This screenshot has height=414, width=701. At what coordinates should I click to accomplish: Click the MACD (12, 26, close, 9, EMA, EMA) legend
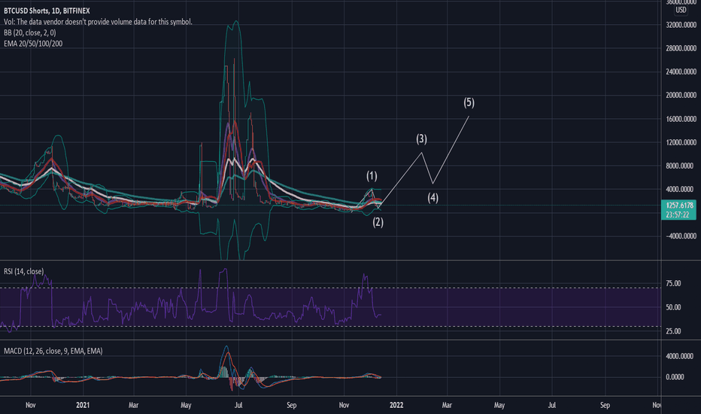pyautogui.click(x=53, y=351)
